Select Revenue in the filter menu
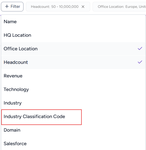This screenshot has height=150, width=146. [x=73, y=76]
